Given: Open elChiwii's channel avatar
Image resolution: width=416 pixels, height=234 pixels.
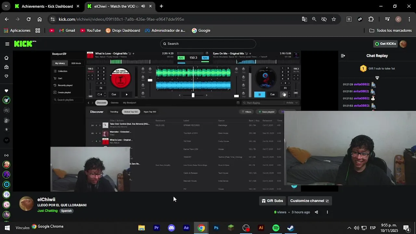Looking at the screenshot, I should coord(26,204).
